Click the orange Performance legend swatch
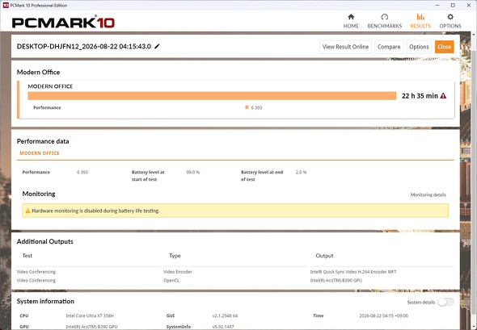Viewport: 477px width, 330px height. coord(247,107)
